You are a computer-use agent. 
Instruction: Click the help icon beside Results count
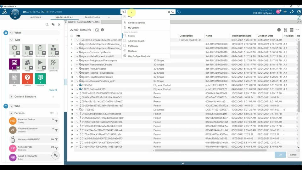[103, 30]
